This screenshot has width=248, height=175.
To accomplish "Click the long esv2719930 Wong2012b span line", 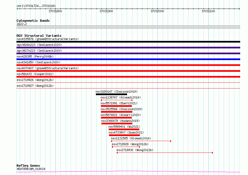I will (165, 153).
